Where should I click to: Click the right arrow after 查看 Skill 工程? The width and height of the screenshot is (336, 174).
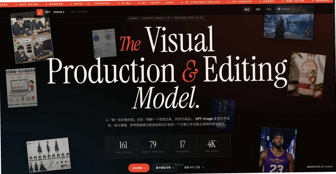(203, 167)
